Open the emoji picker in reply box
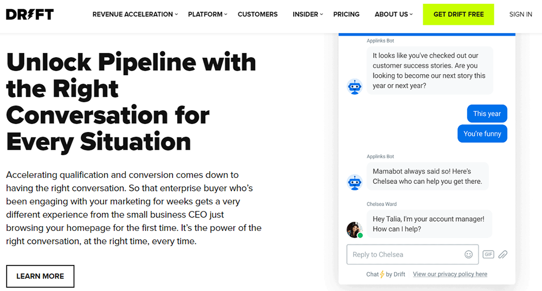The height and width of the screenshot is (291, 542). pos(468,254)
